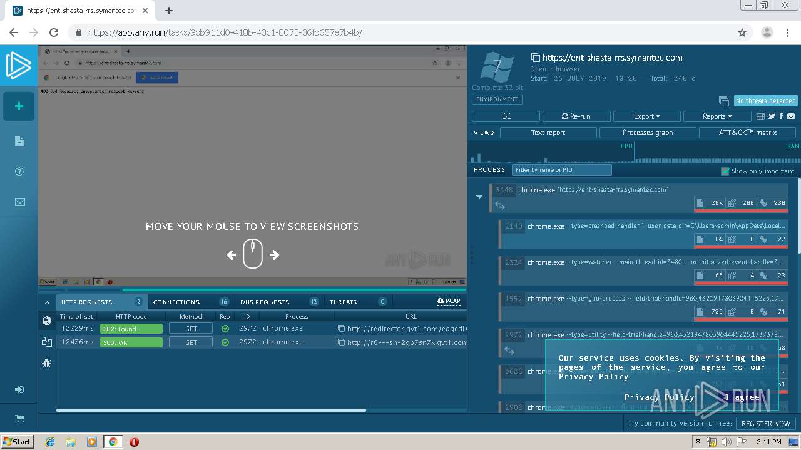This screenshot has width=801, height=450.
Task: Switch to the Connections tab
Action: coord(191,302)
